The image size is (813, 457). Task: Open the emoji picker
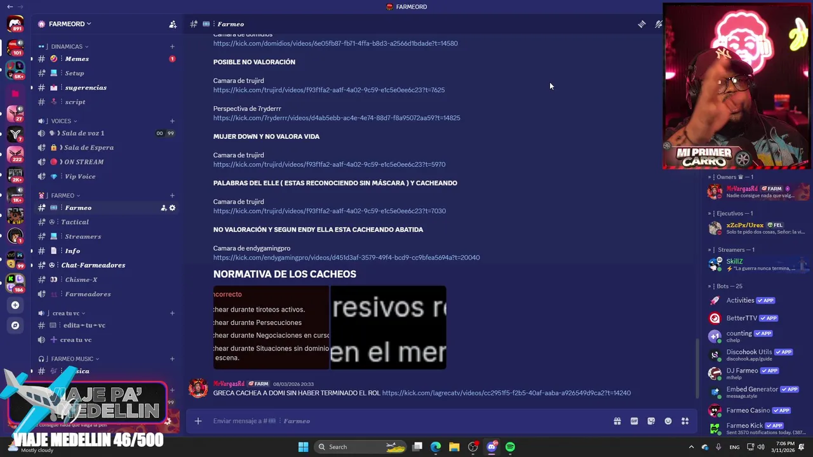668,421
